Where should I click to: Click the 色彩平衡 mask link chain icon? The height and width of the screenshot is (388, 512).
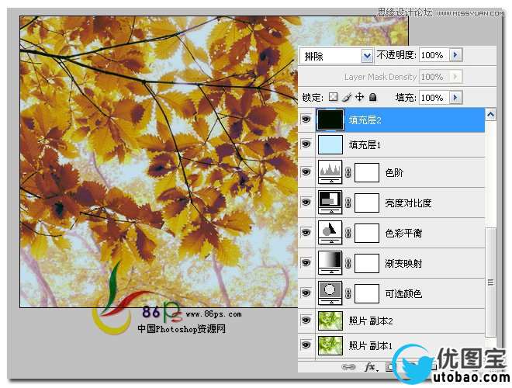(x=348, y=233)
